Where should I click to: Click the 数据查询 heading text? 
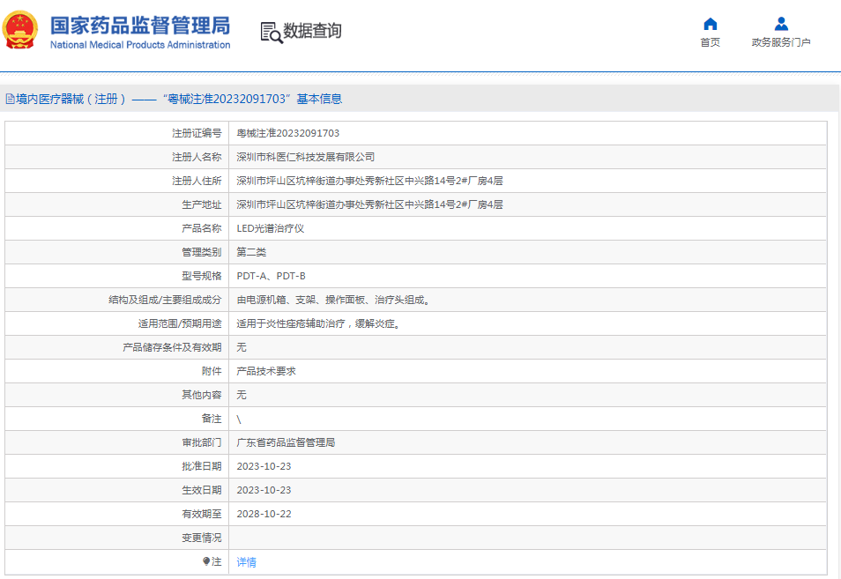[x=312, y=31]
